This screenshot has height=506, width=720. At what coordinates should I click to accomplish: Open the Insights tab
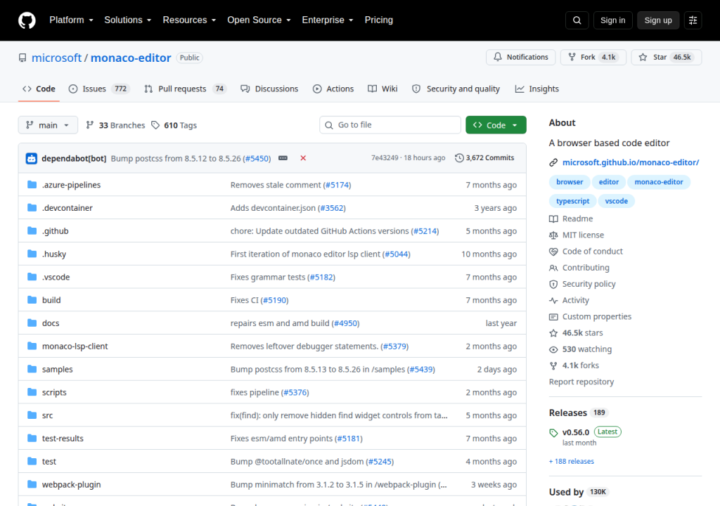[536, 89]
